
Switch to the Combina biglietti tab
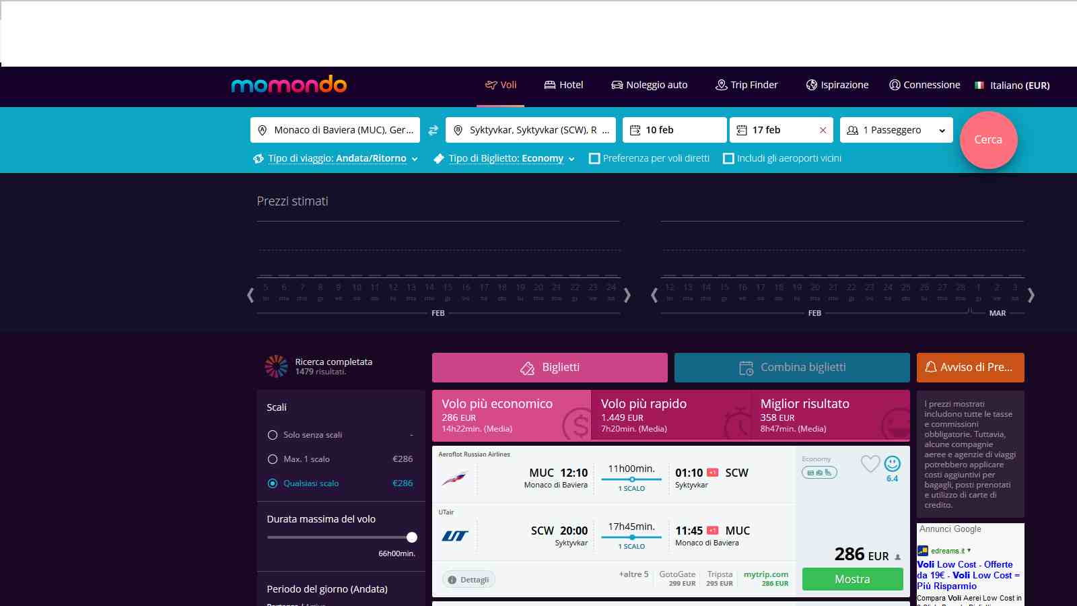click(792, 368)
